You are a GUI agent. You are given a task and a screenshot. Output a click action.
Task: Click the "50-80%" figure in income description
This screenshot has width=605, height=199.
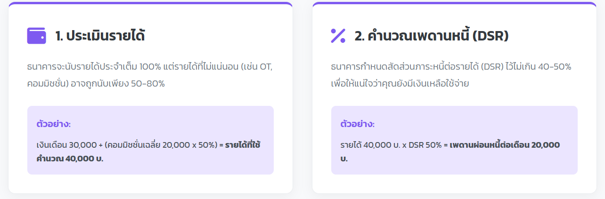(x=148, y=84)
